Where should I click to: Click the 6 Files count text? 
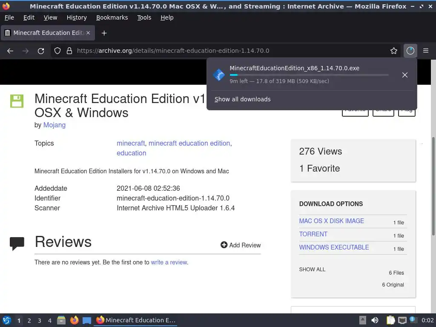[x=396, y=273]
